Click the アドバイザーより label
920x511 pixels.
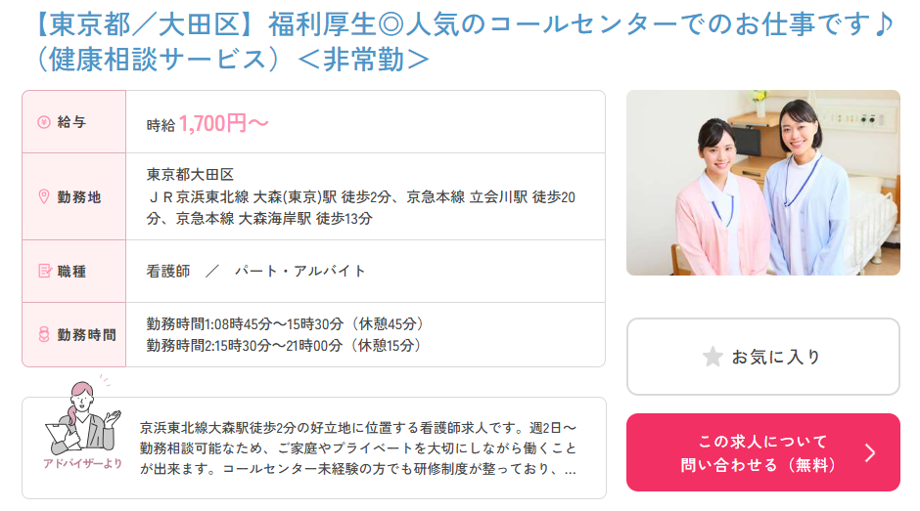point(83,463)
